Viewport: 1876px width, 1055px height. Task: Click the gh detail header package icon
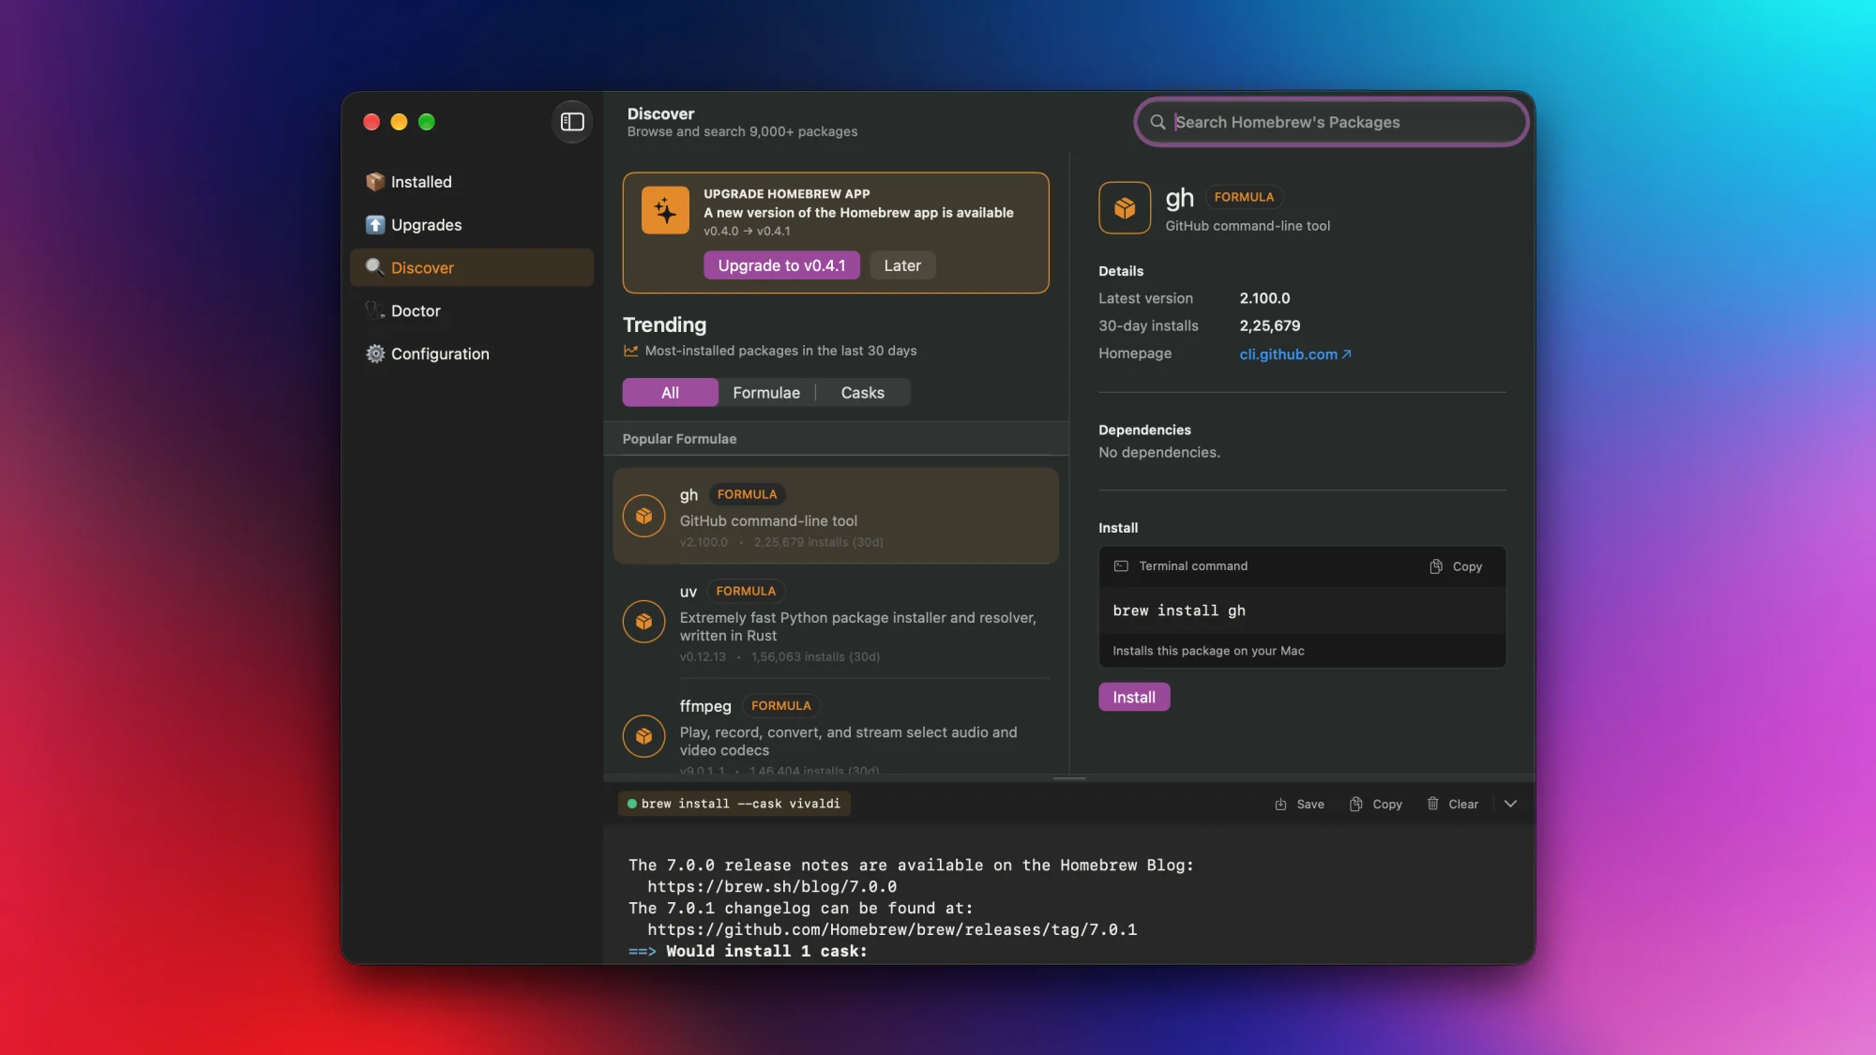(x=1125, y=207)
